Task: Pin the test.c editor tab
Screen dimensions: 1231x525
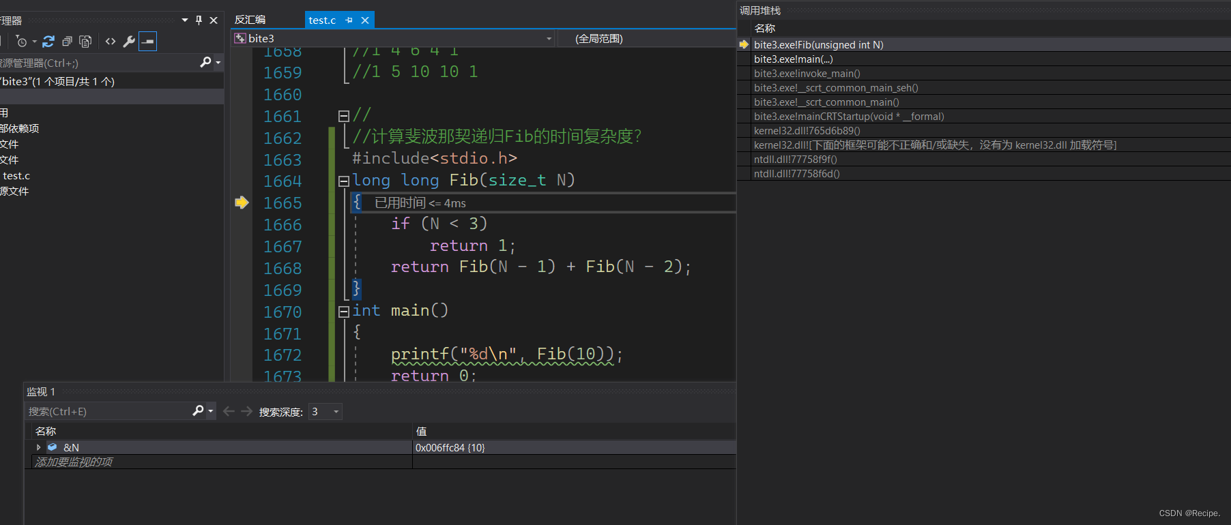Action: coord(349,20)
